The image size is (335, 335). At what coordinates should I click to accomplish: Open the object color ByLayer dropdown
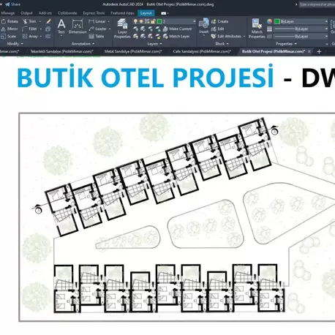coord(326,21)
